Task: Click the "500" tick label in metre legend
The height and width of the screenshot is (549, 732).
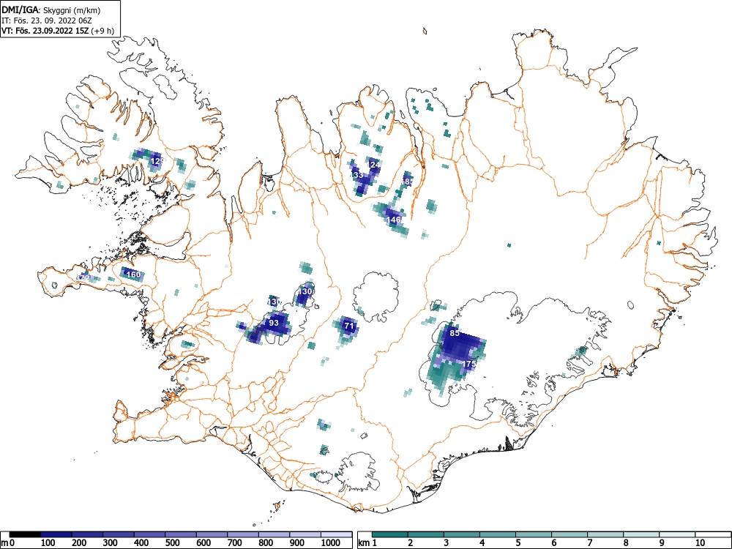Action: point(173,543)
